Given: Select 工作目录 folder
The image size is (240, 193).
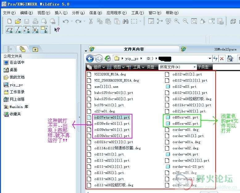Looking at the screenshot, I should coord(14,92).
